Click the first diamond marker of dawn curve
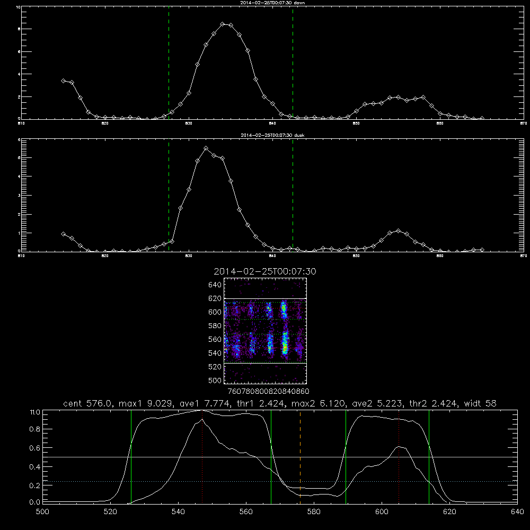The height and width of the screenshot is (530, 530). [63, 81]
